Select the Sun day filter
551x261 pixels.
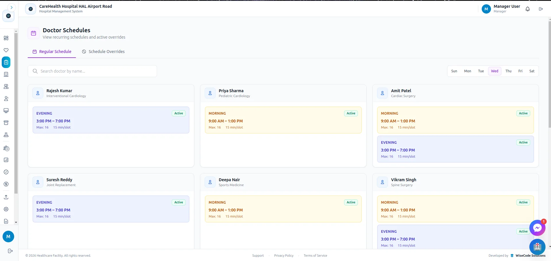[x=454, y=71]
